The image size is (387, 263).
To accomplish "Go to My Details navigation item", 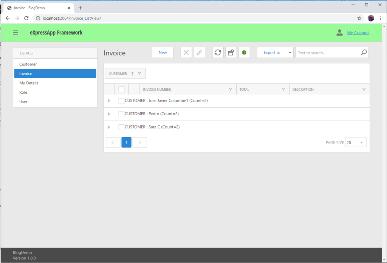I will point(29,83).
